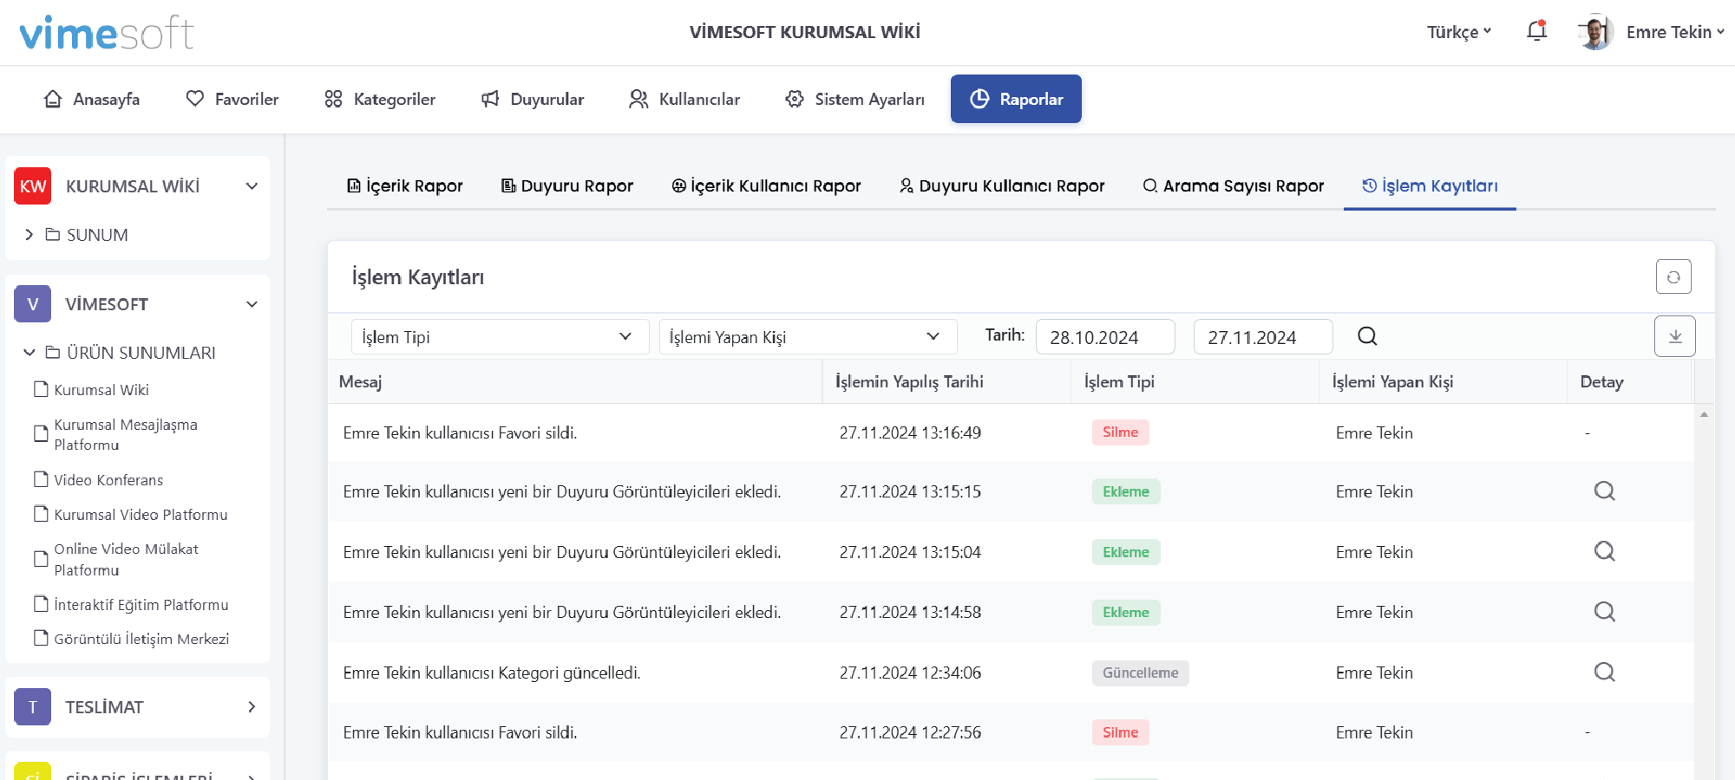View detail for 13:15:15 Ekleme record
The image size is (1735, 780).
tap(1604, 491)
